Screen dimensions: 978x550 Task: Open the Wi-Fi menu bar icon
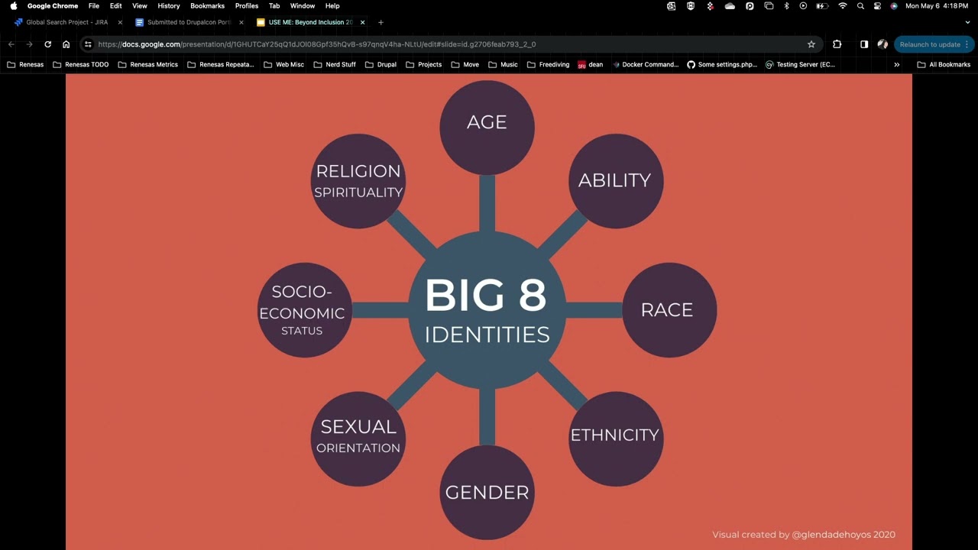843,5
